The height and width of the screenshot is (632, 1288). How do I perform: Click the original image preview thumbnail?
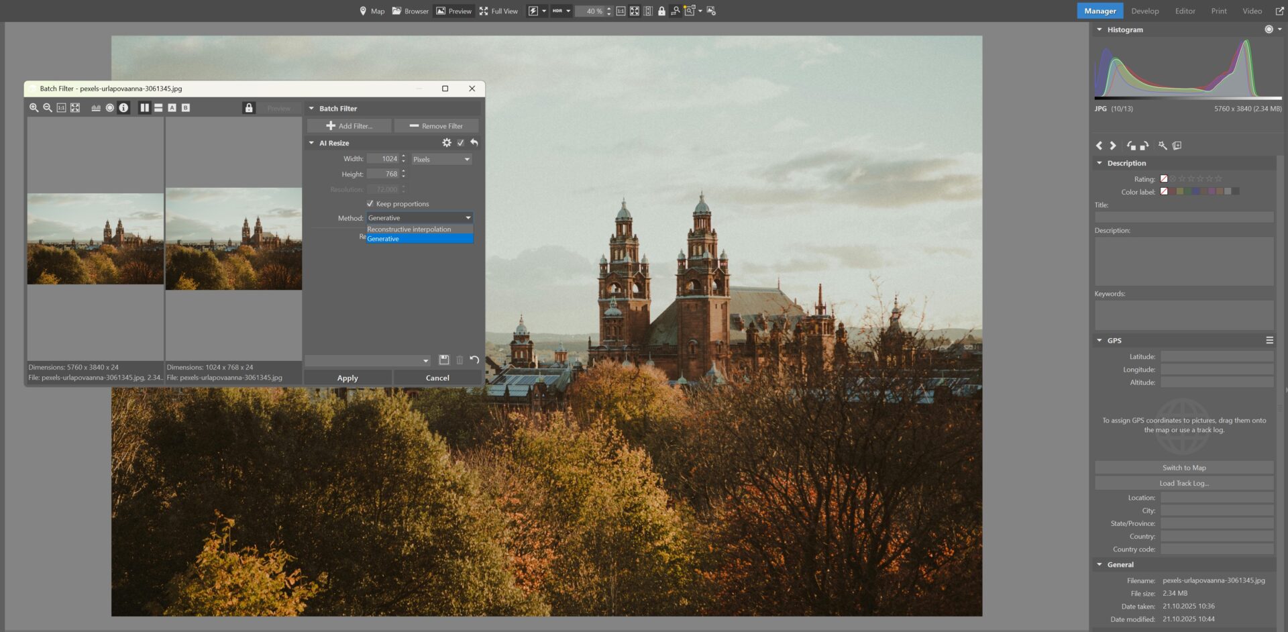[95, 239]
